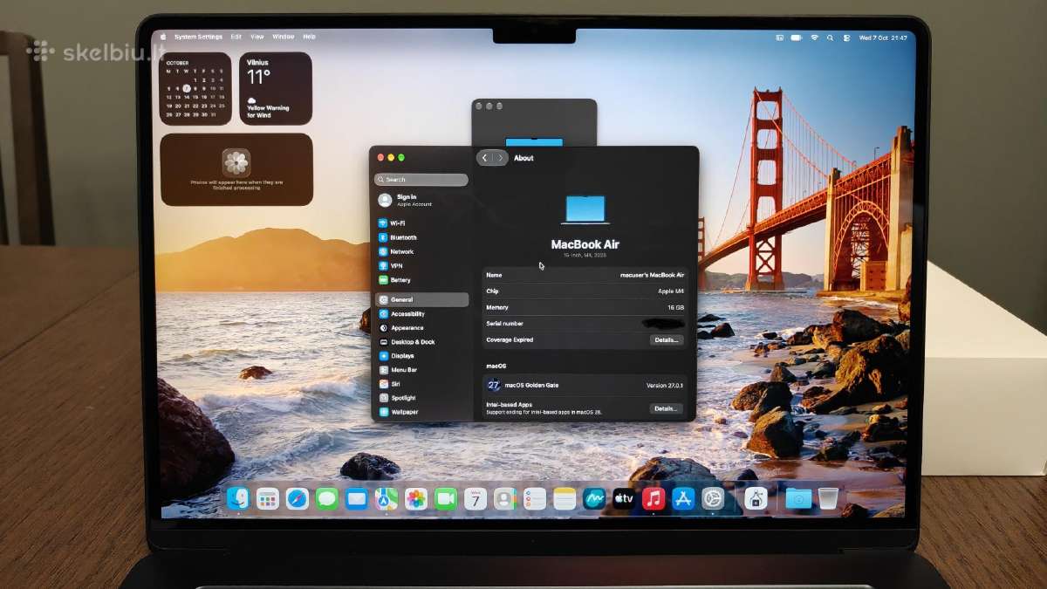Open Battery settings in the sidebar
This screenshot has height=589, width=1047.
421,280
